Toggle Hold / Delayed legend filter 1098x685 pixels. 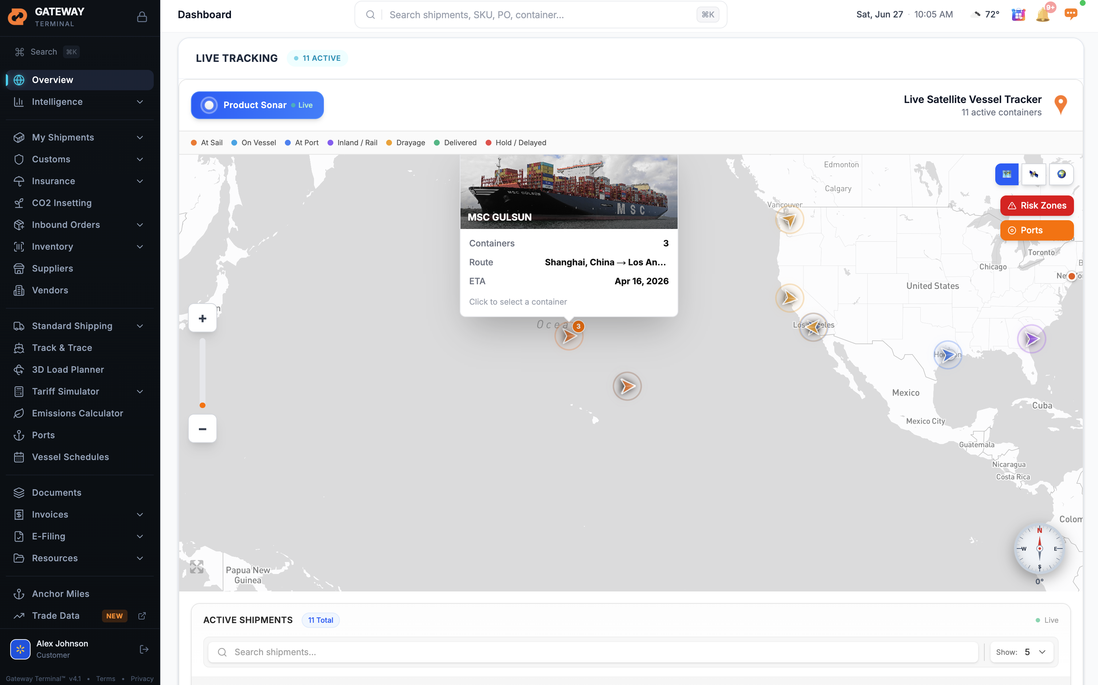[515, 143]
